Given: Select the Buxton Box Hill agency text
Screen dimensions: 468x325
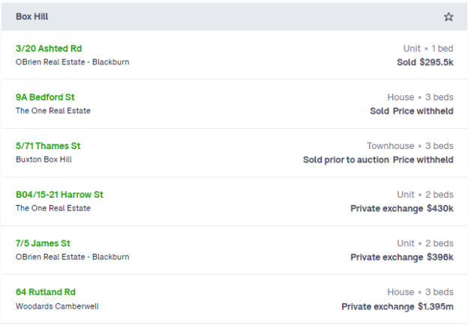Looking at the screenshot, I should [x=43, y=160].
